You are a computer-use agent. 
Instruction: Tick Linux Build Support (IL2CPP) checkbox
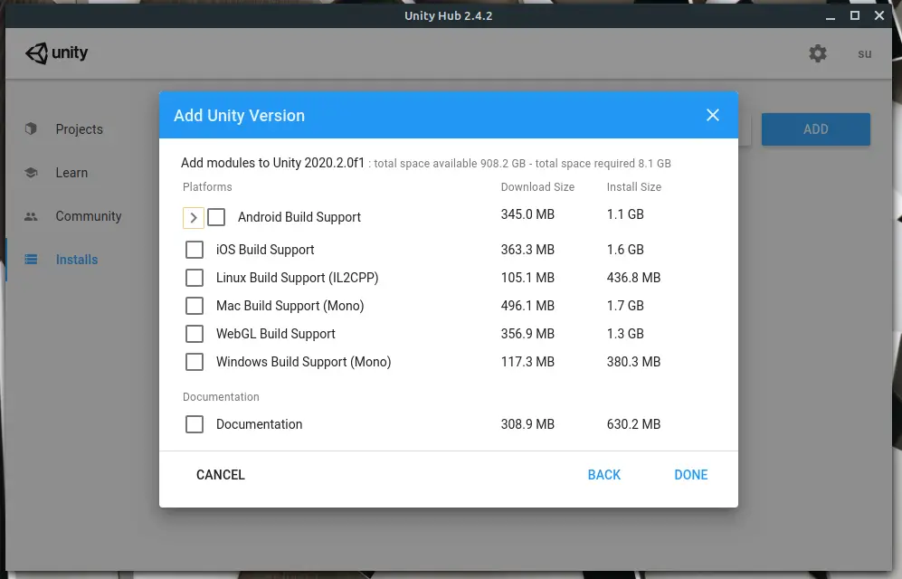pyautogui.click(x=195, y=278)
